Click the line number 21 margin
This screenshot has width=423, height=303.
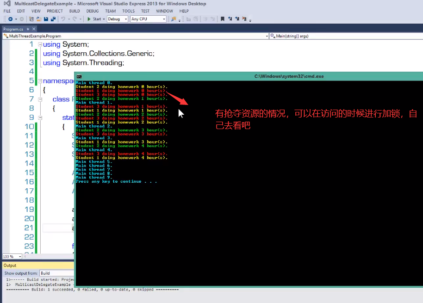(29, 228)
